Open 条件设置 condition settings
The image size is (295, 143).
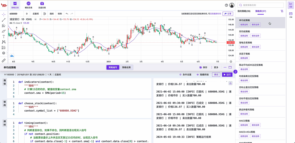pyautogui.click(x=185, y=75)
